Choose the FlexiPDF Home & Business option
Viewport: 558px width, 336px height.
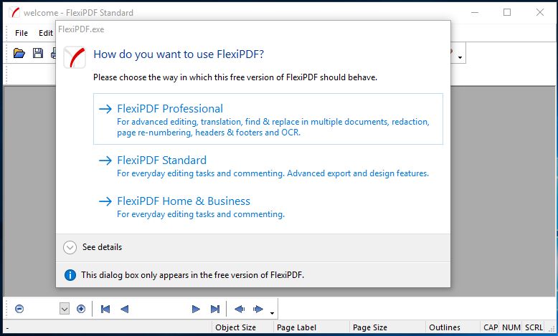pos(268,207)
